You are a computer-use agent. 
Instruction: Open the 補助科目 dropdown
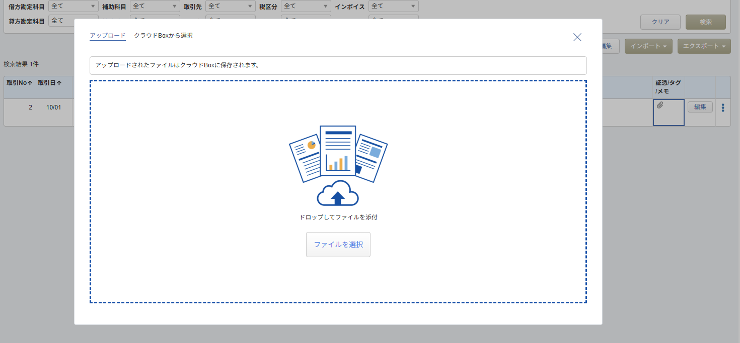coord(155,6)
